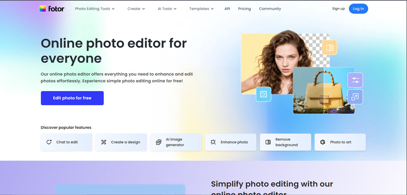Click the Chat to edit icon
This screenshot has height=195, width=407.
pos(49,142)
